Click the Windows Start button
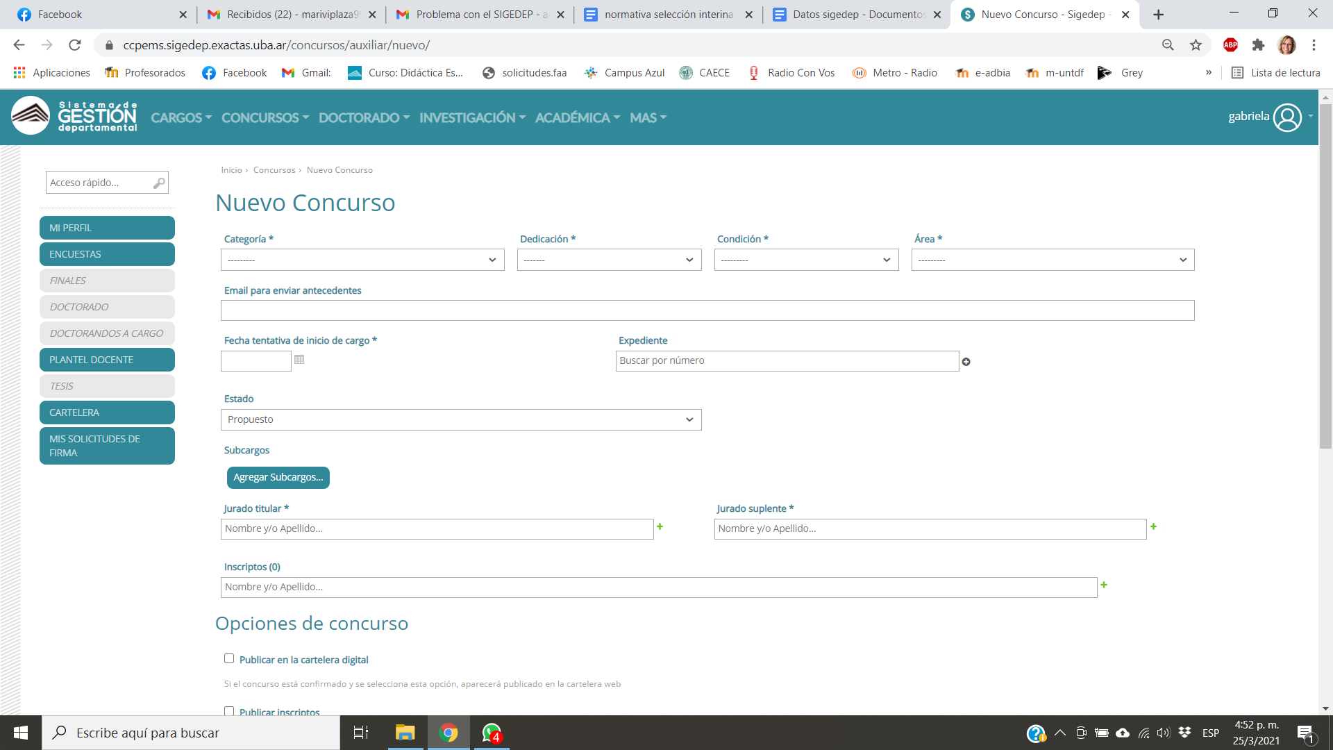 (21, 733)
